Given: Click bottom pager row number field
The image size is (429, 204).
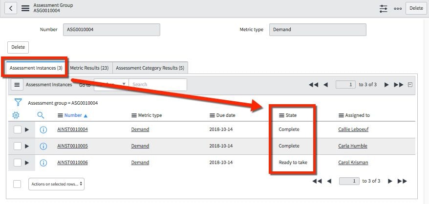Looking at the screenshot, I should tap(349, 181).
